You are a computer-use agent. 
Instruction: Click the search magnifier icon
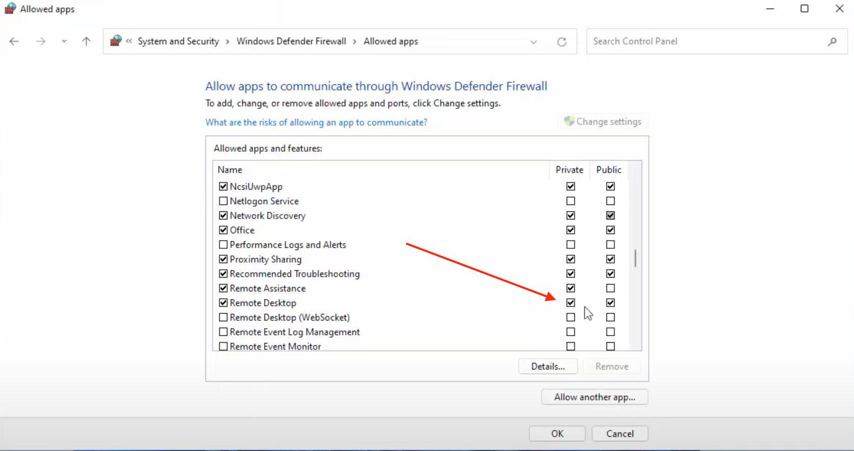[832, 41]
